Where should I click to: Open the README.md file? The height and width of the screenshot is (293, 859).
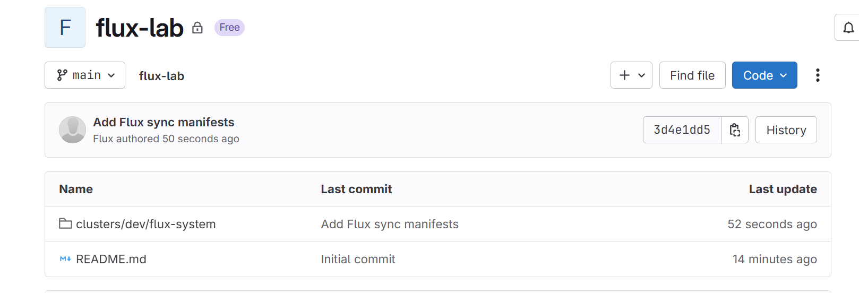[x=111, y=259]
